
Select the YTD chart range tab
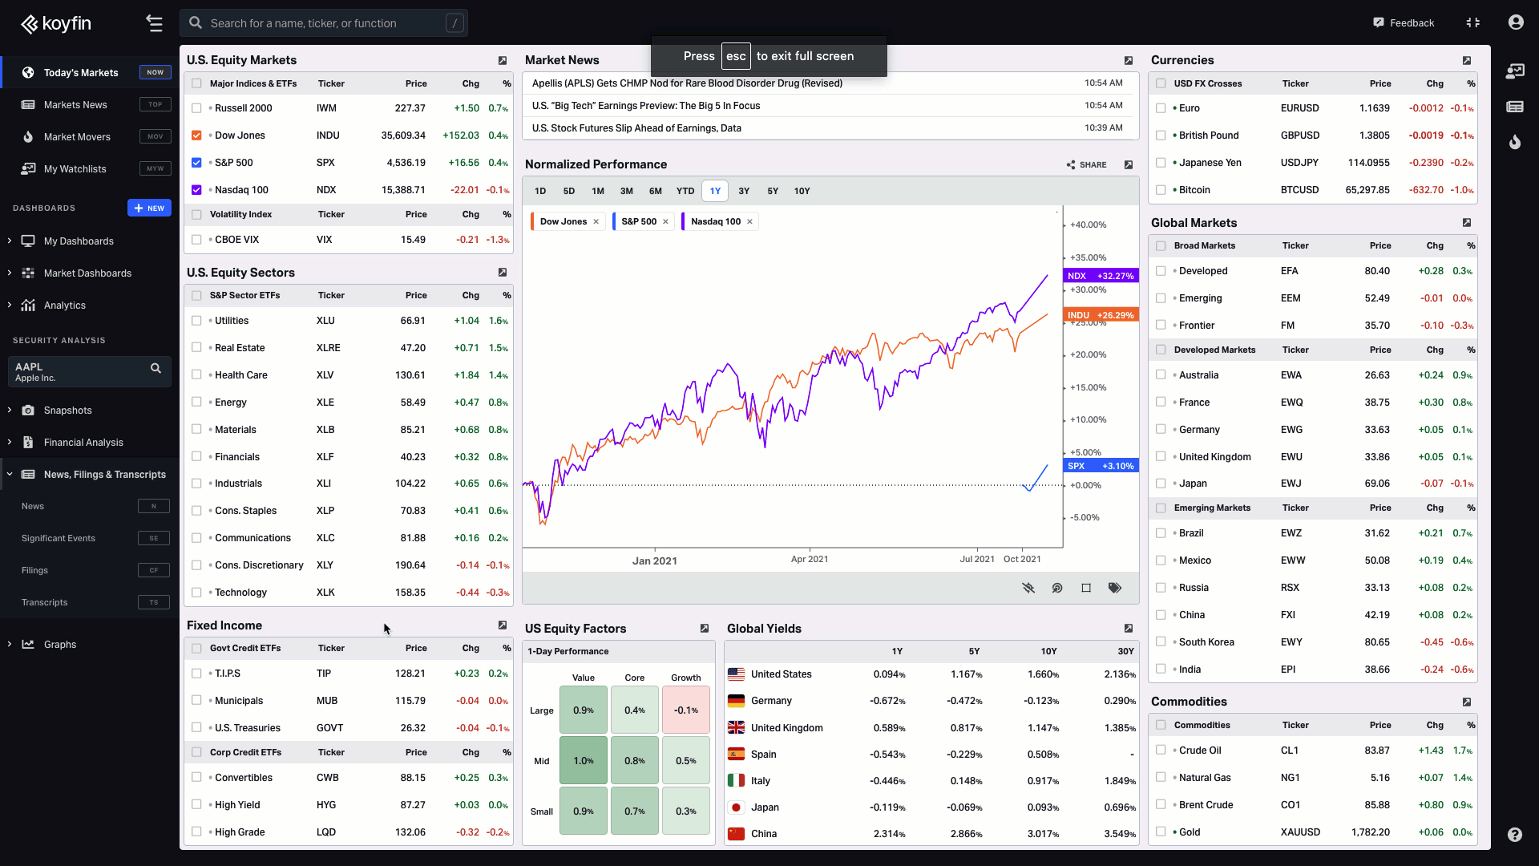point(685,191)
